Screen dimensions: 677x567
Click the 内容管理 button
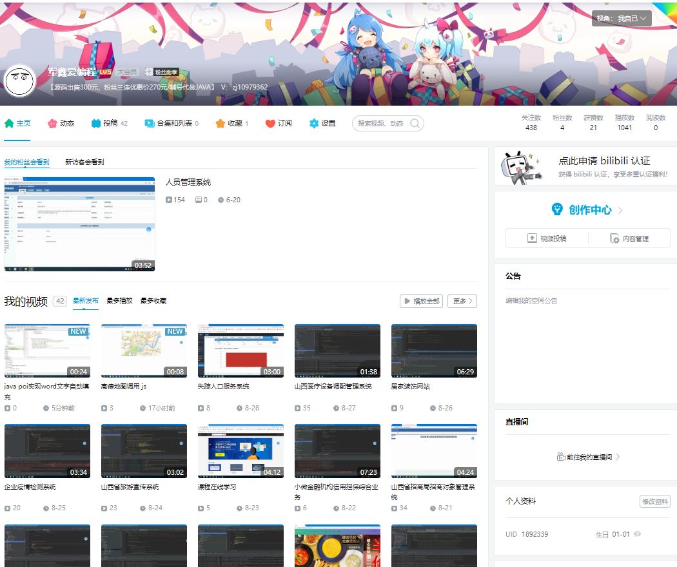629,238
